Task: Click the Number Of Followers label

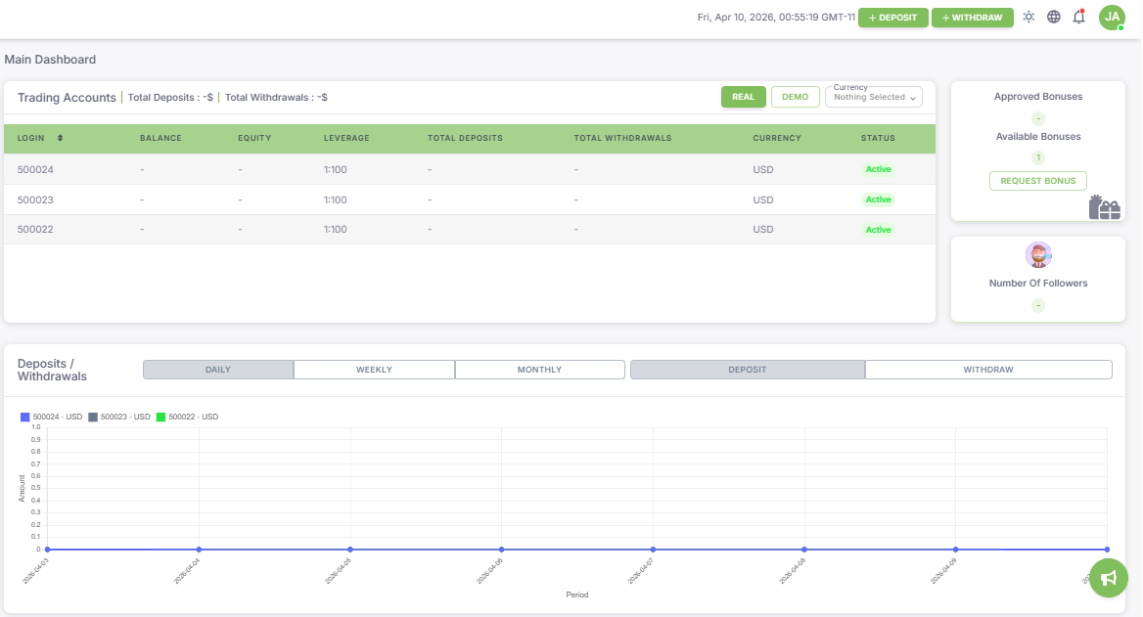Action: (1038, 284)
